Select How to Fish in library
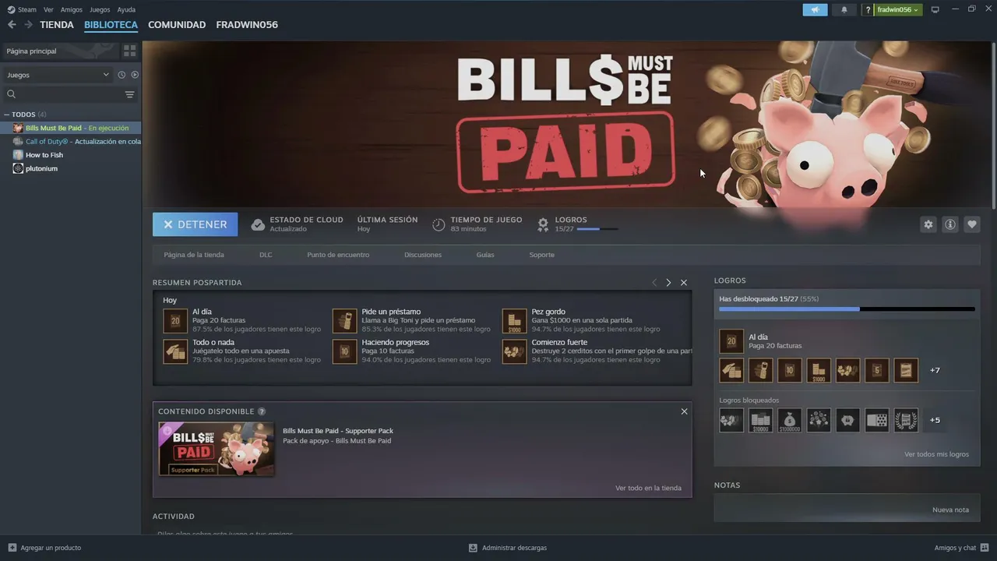Image resolution: width=997 pixels, height=561 pixels. (71, 155)
